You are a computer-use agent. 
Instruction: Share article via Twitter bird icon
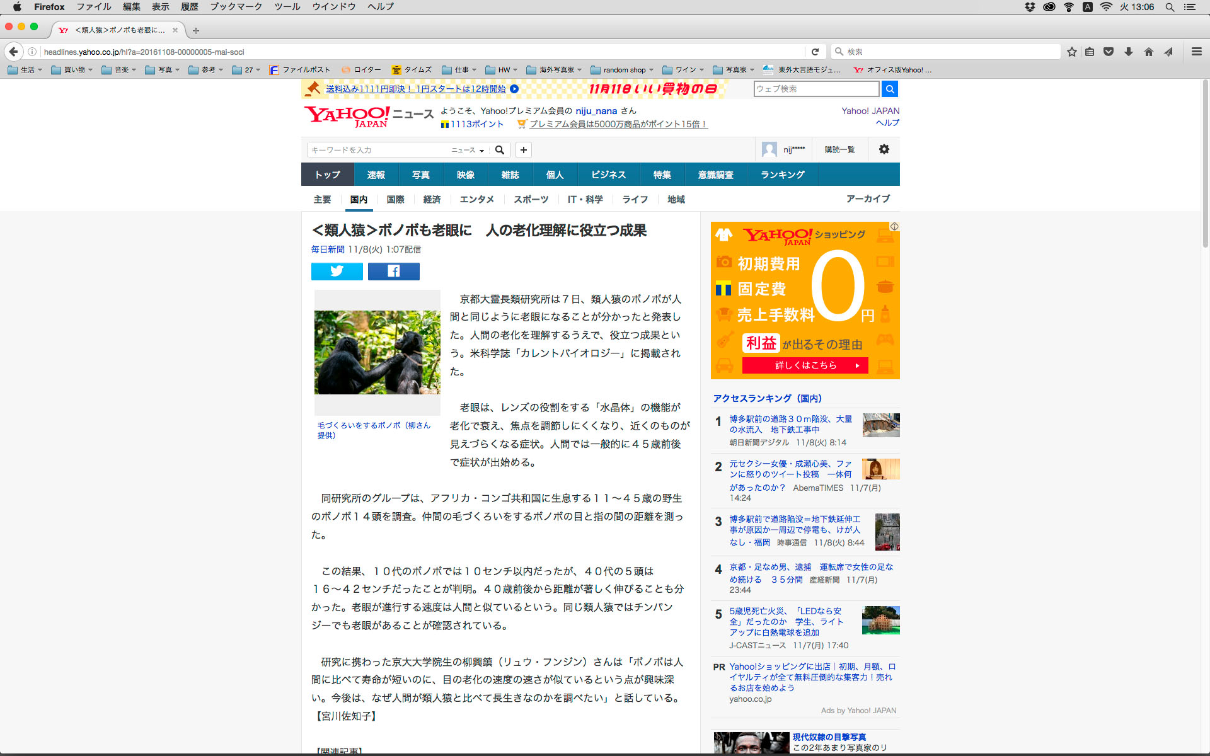pyautogui.click(x=337, y=272)
